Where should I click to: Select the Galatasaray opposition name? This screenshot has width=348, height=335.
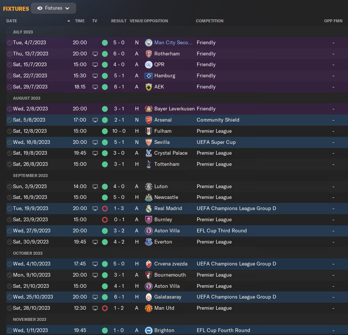click(168, 297)
